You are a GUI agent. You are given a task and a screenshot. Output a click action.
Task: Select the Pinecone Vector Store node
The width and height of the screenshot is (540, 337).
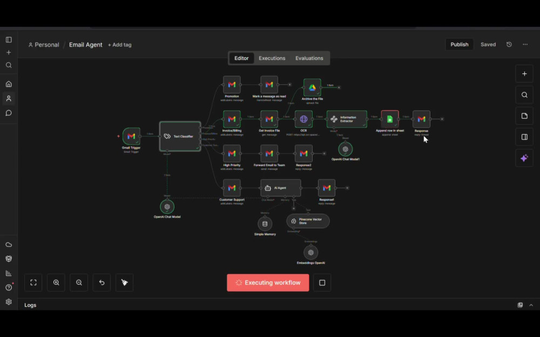tap(308, 221)
